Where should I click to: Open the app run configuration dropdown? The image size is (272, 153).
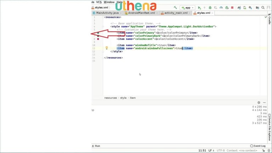point(187,8)
